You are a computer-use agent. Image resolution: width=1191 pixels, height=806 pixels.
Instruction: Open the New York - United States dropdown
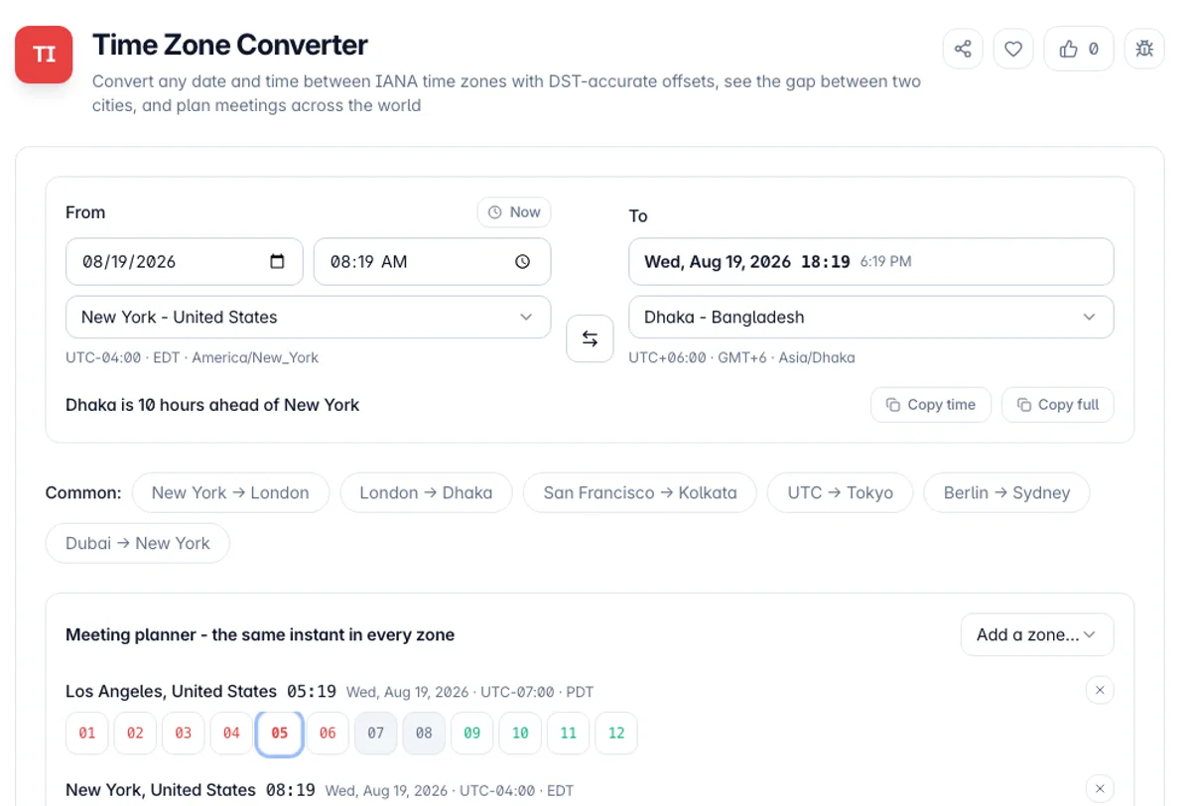[308, 318]
